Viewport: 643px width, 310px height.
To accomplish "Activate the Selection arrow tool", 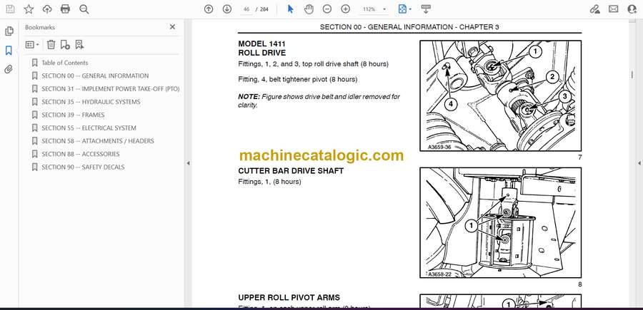I will tap(290, 9).
